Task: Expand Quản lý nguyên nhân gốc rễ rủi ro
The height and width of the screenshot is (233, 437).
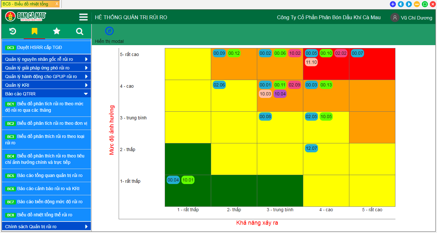Action: click(46, 59)
